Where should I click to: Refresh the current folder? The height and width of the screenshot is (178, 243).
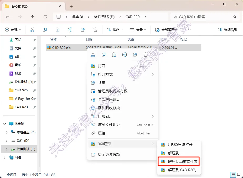(x=45, y=17)
